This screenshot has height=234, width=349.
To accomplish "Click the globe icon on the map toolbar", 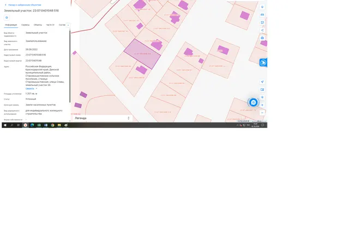I will [262, 38].
